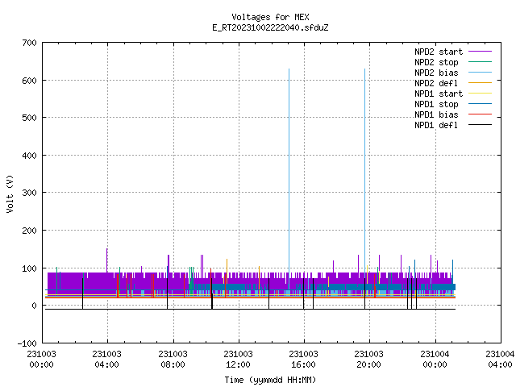Click the x-axis tick '231003 20:00'

(368, 360)
